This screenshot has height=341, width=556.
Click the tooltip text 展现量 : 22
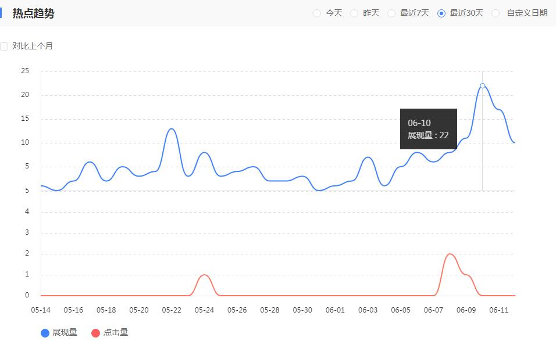pyautogui.click(x=428, y=135)
